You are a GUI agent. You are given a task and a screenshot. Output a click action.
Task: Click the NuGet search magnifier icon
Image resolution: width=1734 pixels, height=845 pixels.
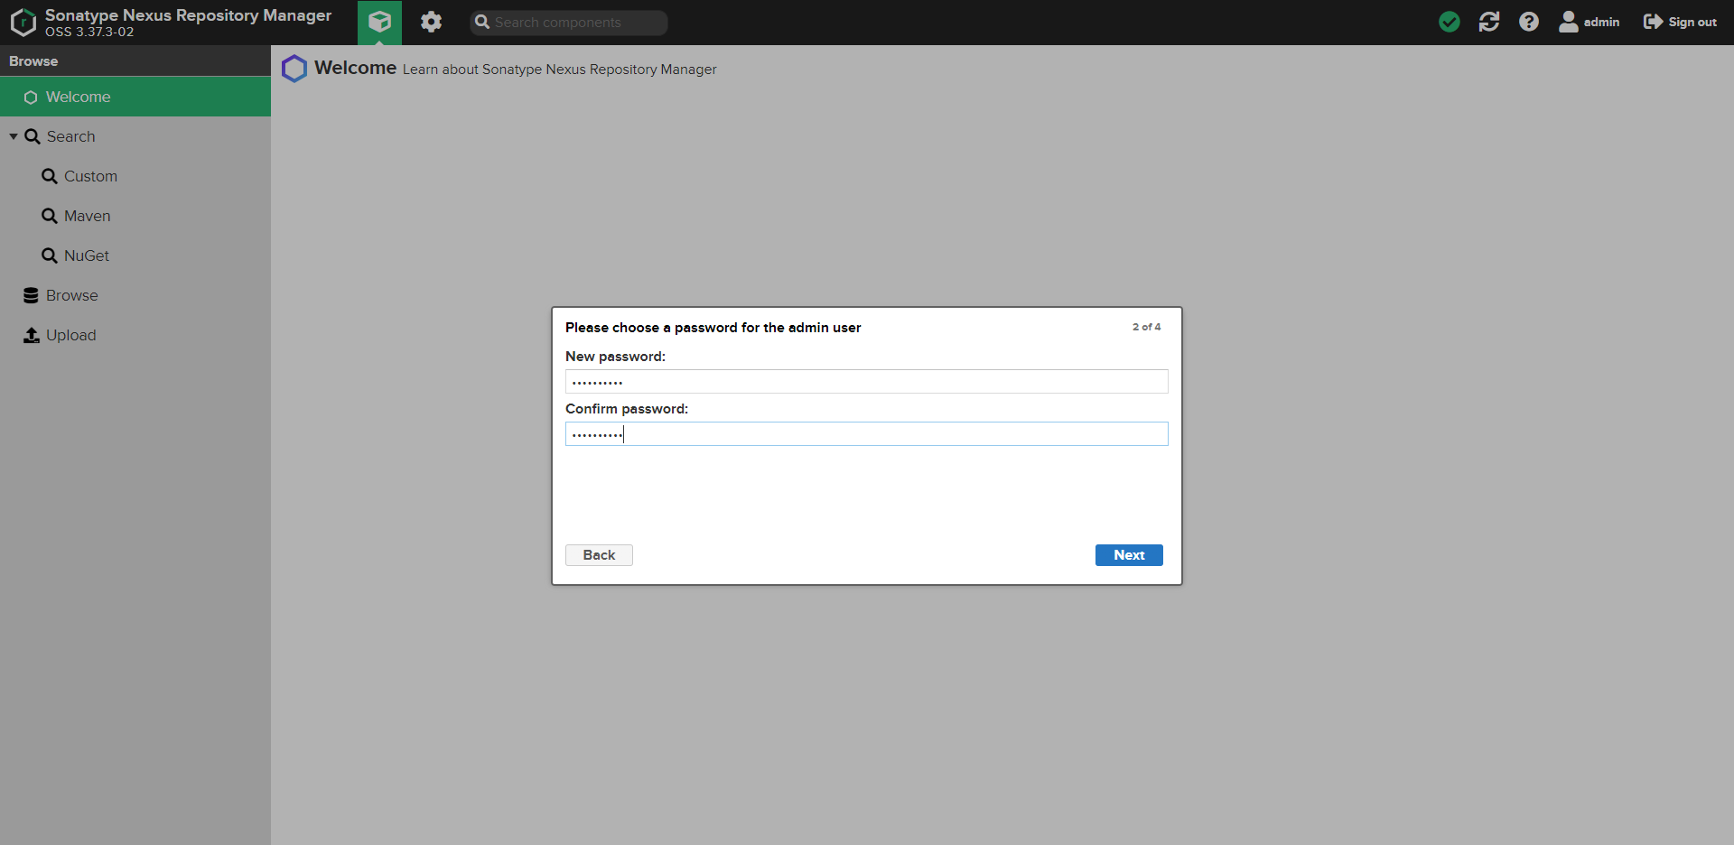(x=50, y=255)
